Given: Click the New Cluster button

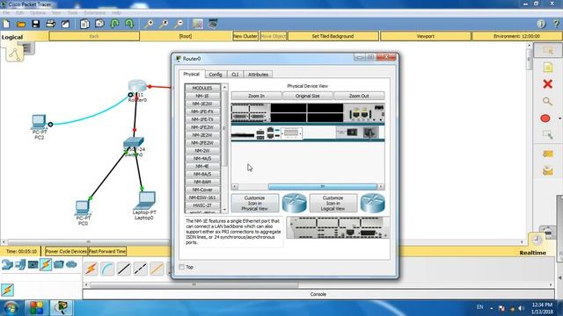Looking at the screenshot, I should (x=245, y=36).
